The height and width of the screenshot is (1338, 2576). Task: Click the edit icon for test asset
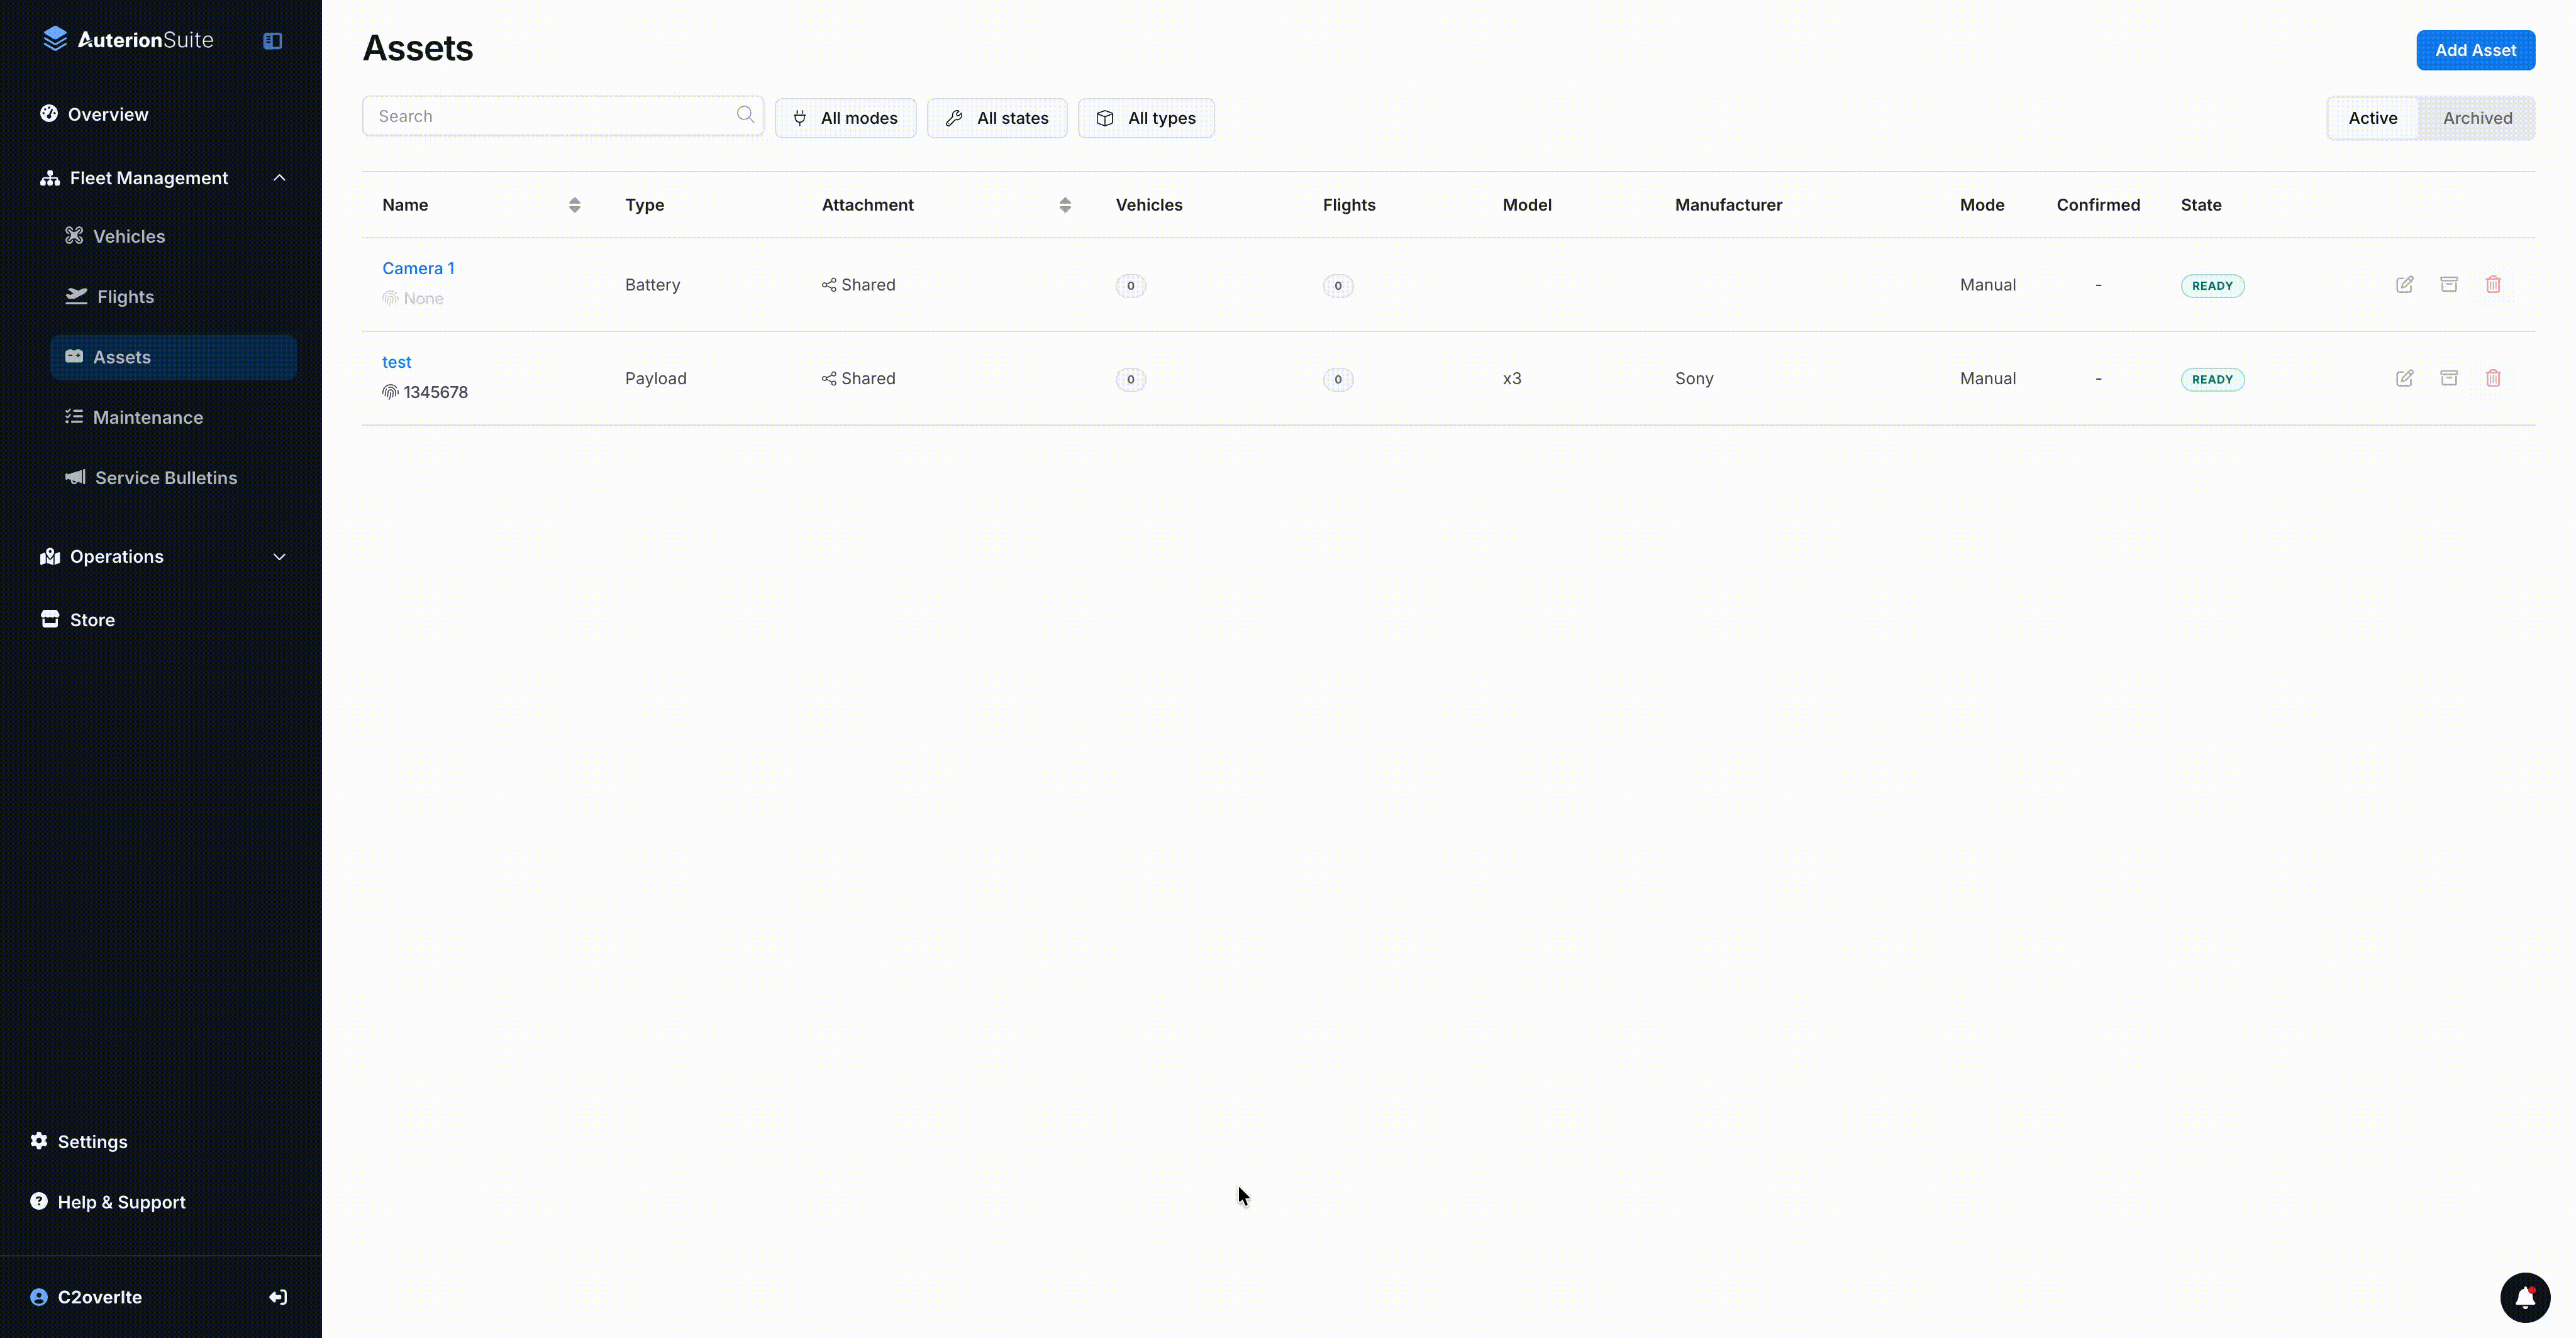[x=2404, y=379]
